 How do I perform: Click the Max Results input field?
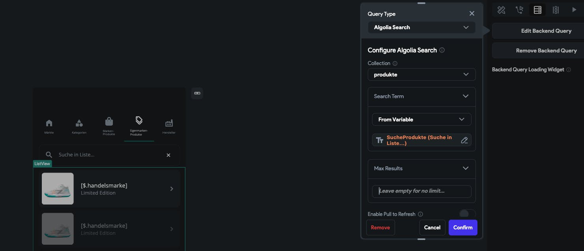pos(421,191)
